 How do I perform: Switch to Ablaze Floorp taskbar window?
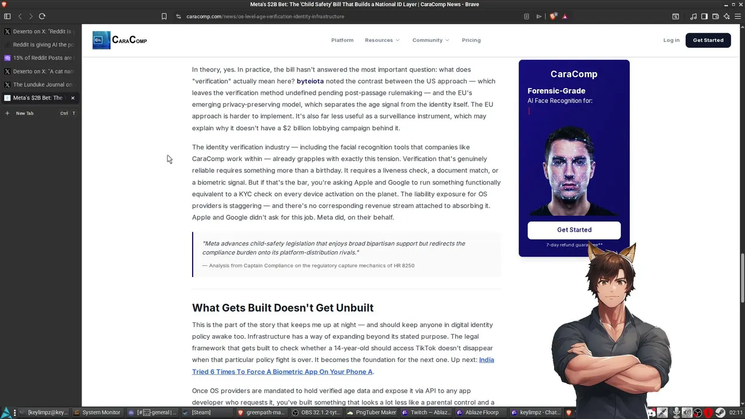(480, 413)
